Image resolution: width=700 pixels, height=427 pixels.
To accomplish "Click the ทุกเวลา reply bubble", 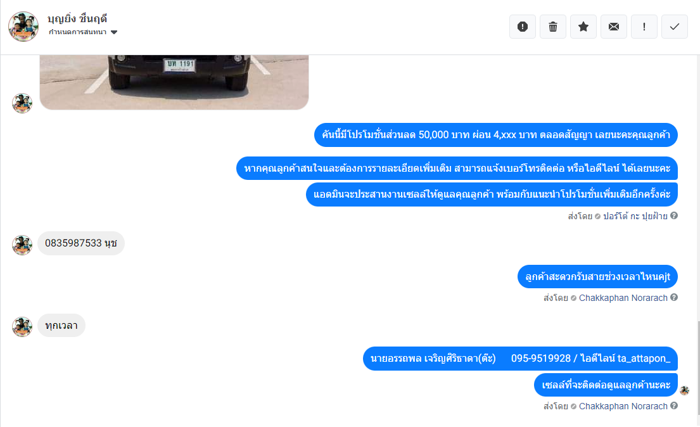I will 61,326.
